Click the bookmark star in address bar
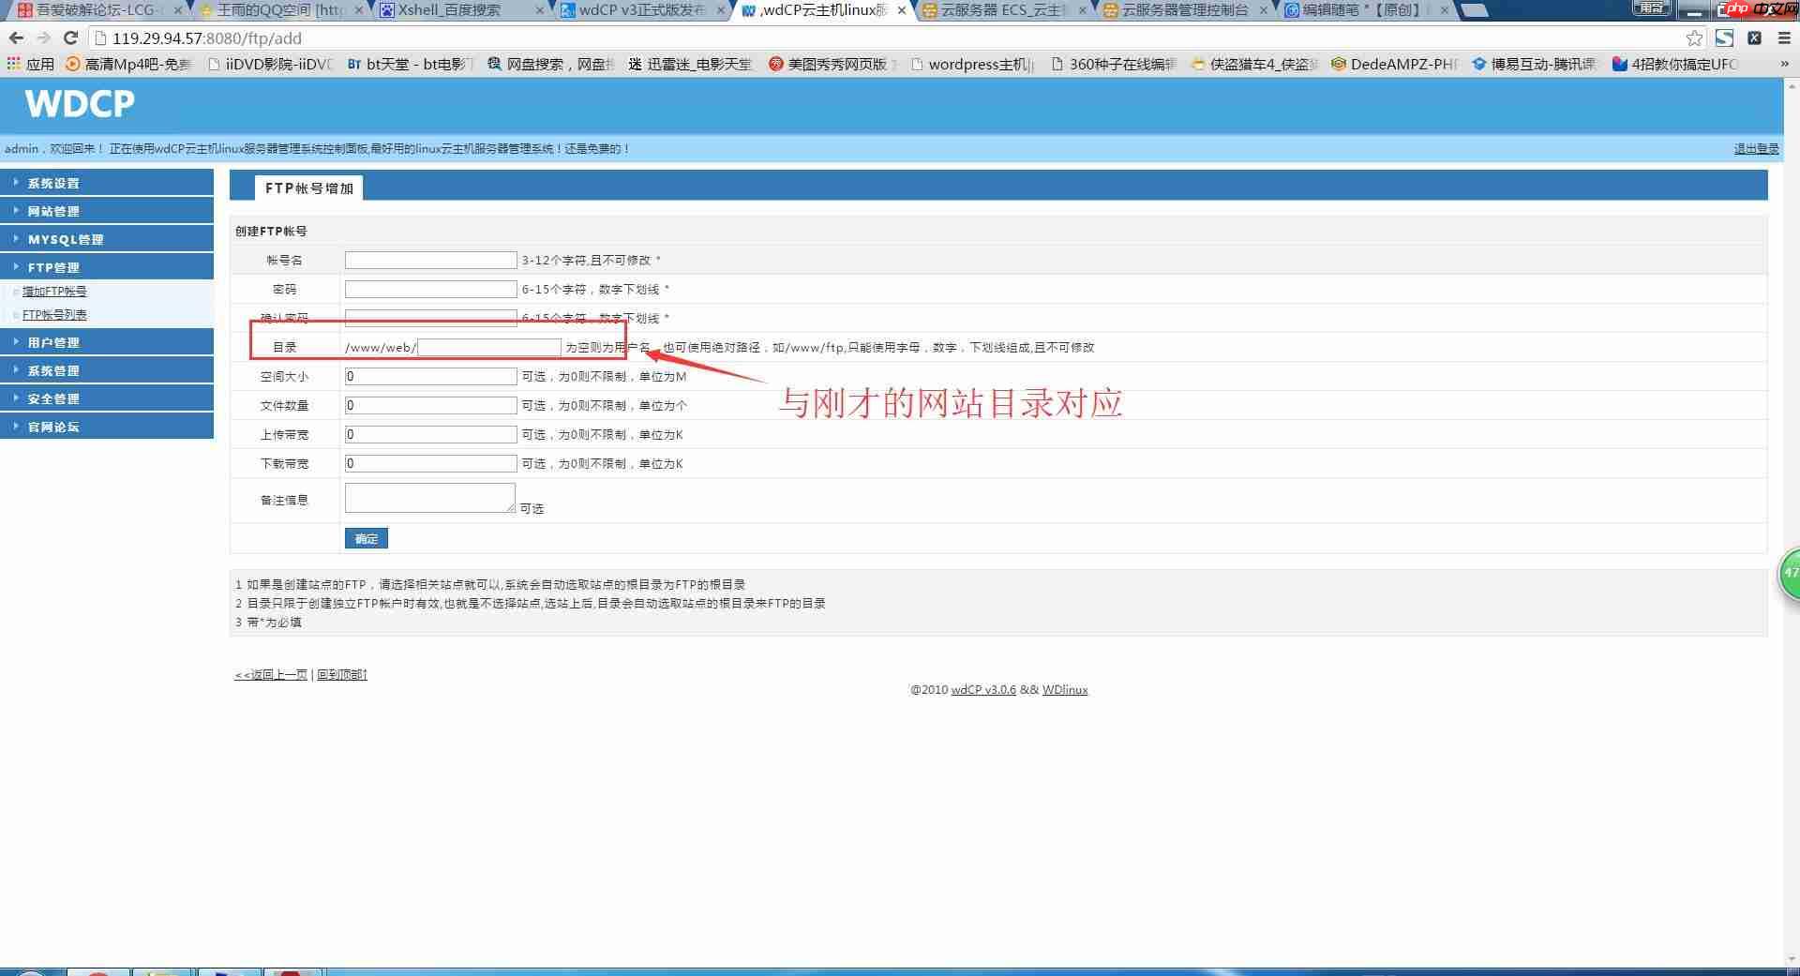The image size is (1800, 976). click(1693, 38)
